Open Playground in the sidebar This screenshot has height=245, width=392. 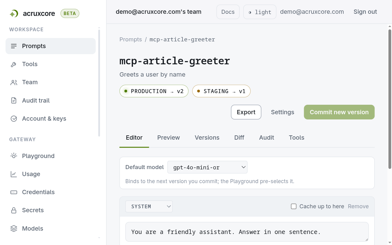pos(51,156)
